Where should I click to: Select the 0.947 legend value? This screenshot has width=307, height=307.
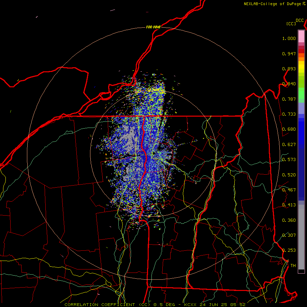(x=289, y=54)
